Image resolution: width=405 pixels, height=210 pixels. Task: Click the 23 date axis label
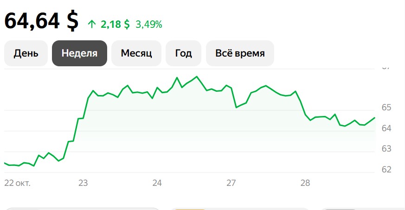click(83, 183)
